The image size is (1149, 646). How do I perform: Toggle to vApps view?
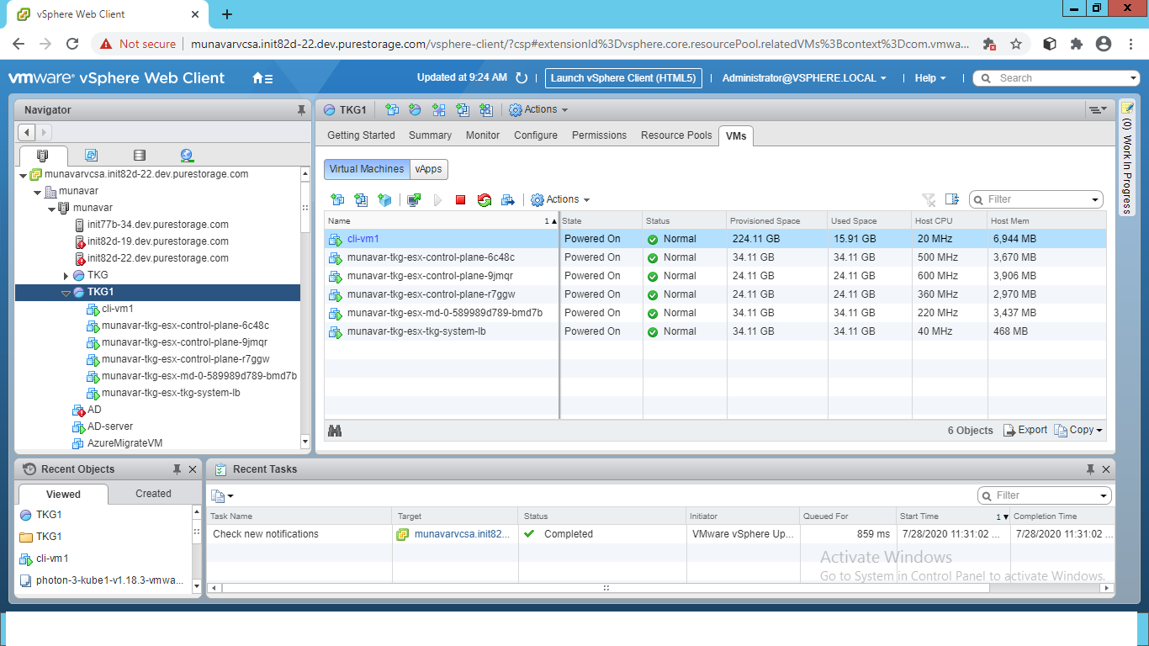point(429,169)
